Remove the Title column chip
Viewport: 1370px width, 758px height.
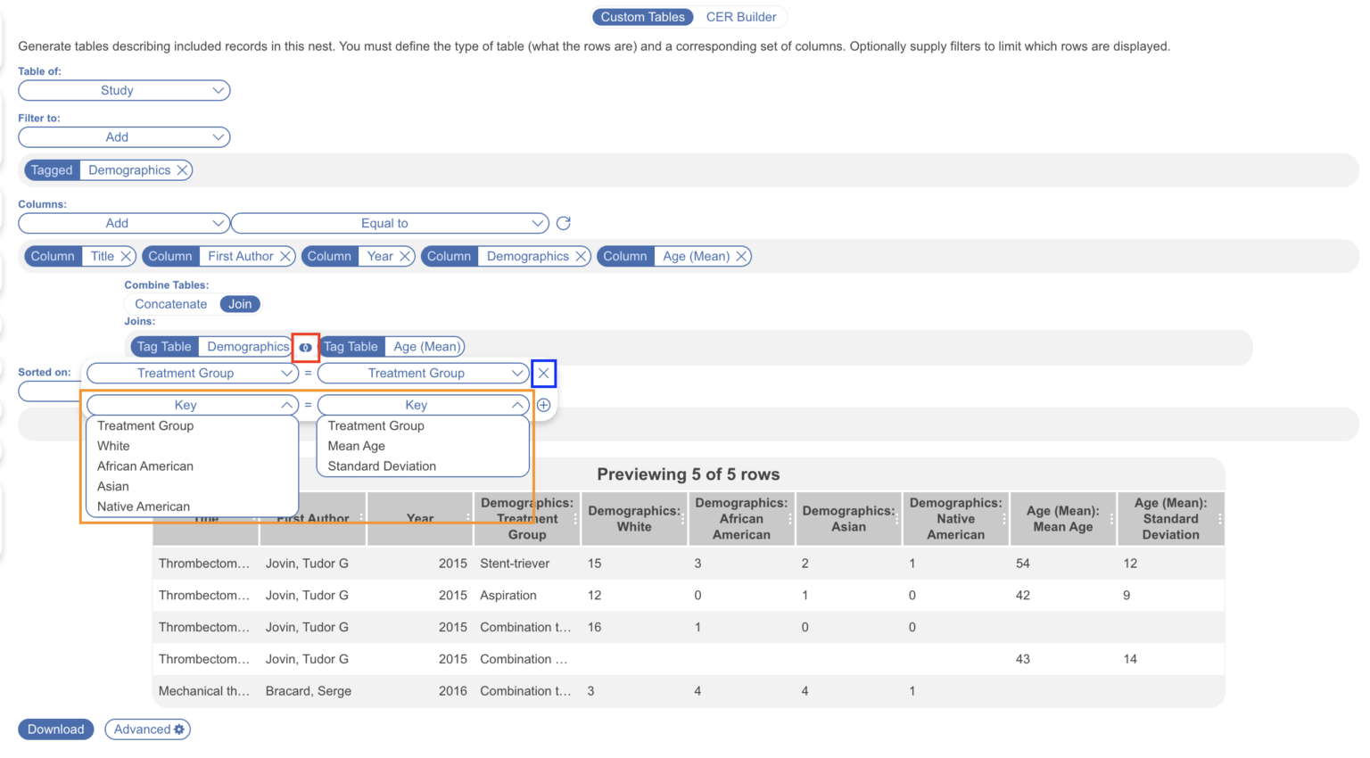pos(128,256)
